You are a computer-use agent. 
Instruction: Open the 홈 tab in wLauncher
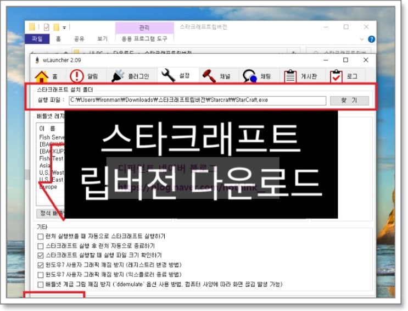click(48, 76)
